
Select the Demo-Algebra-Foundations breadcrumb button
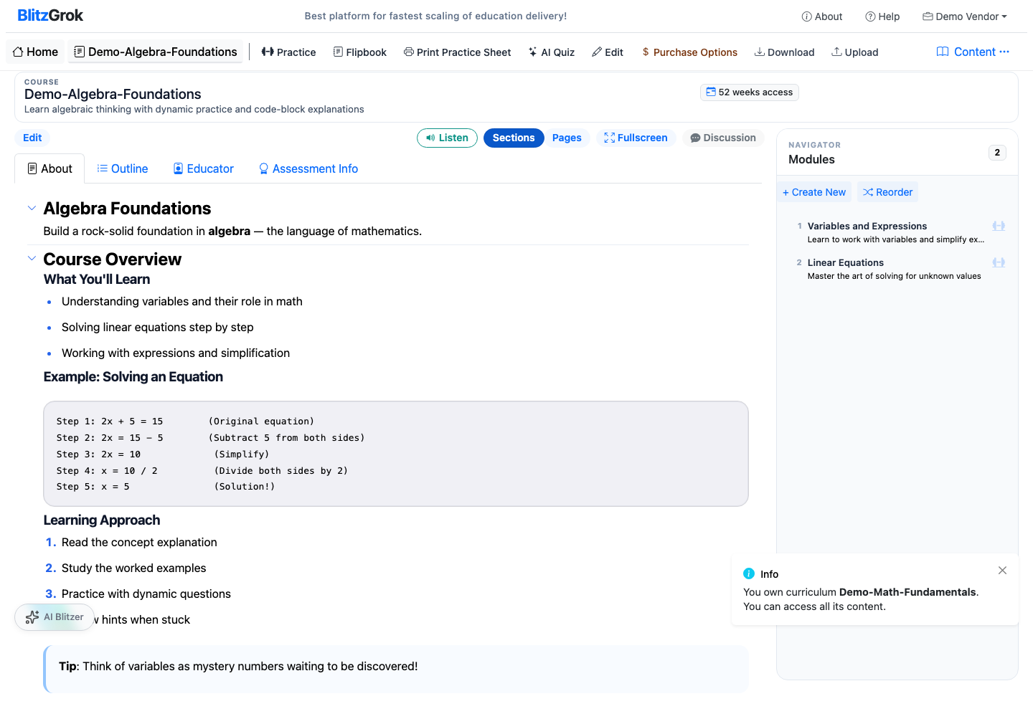pos(156,52)
